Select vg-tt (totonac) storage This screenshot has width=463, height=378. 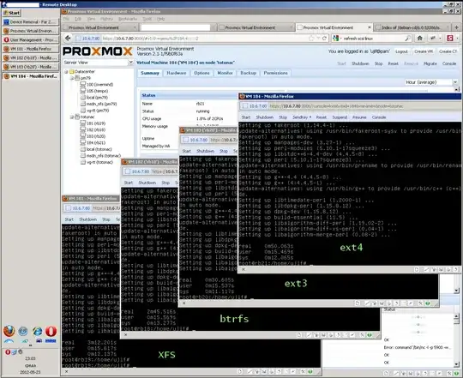coord(97,162)
